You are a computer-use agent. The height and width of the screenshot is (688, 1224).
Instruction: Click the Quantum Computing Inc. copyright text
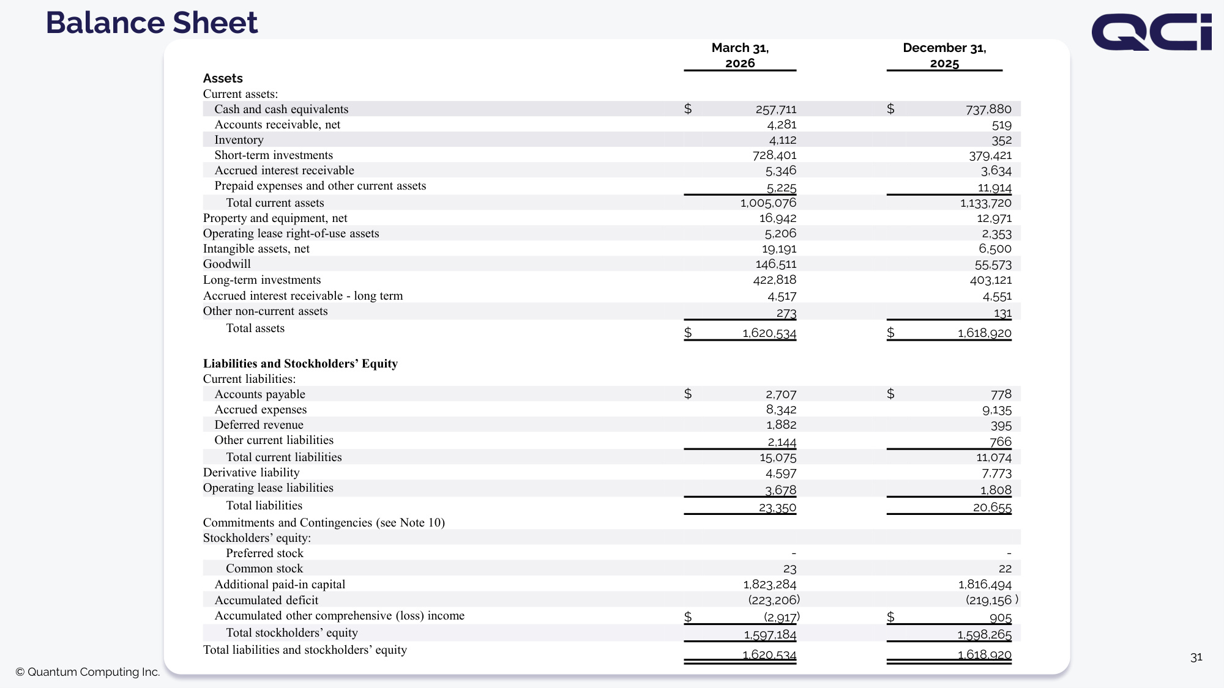point(88,671)
